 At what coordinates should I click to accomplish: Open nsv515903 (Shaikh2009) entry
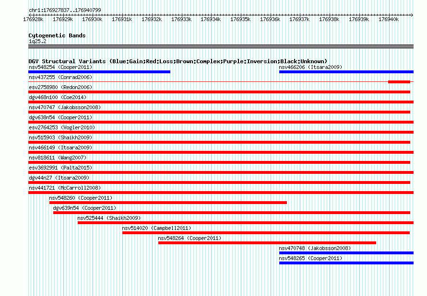(x=60, y=137)
